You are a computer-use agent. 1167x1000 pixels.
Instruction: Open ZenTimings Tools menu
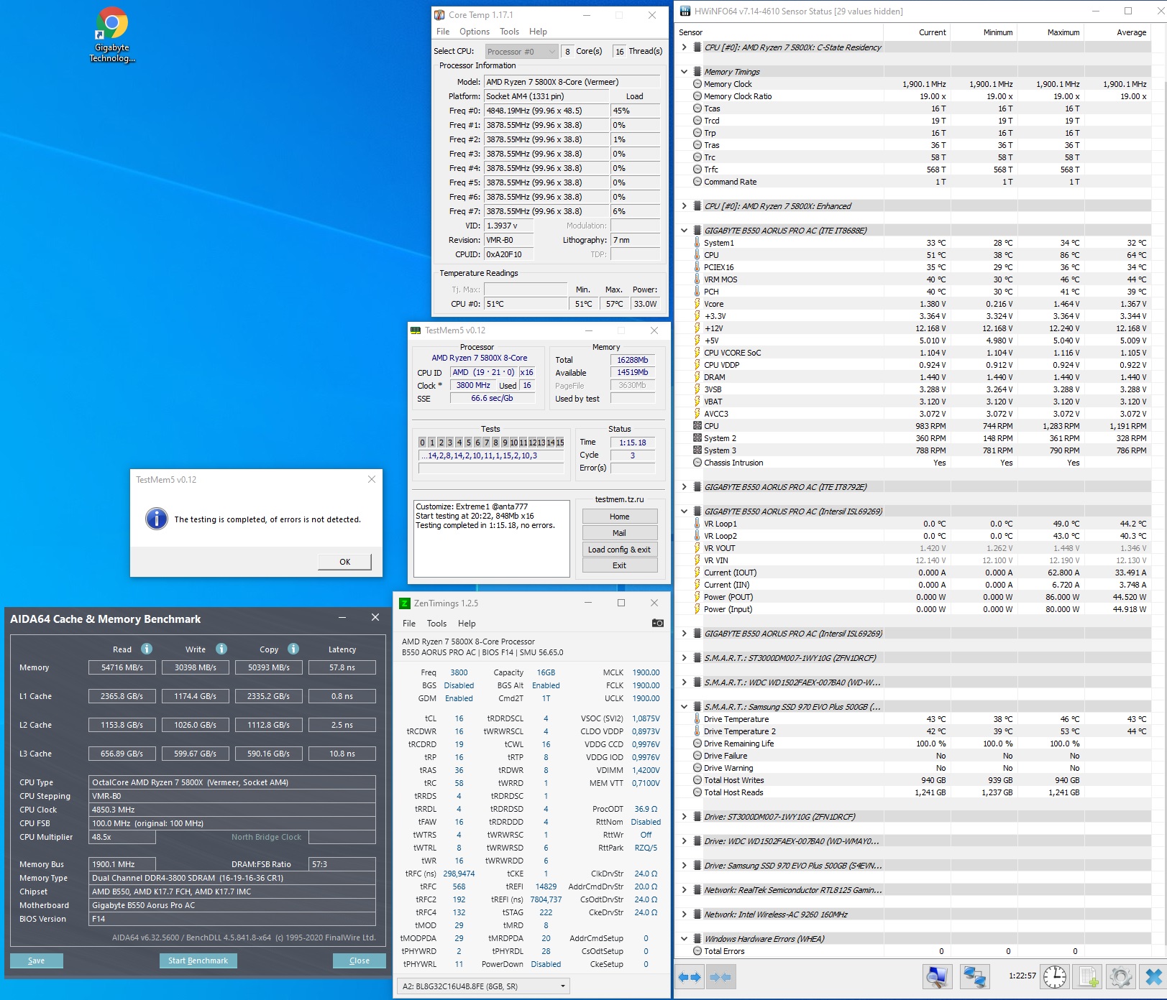point(436,624)
